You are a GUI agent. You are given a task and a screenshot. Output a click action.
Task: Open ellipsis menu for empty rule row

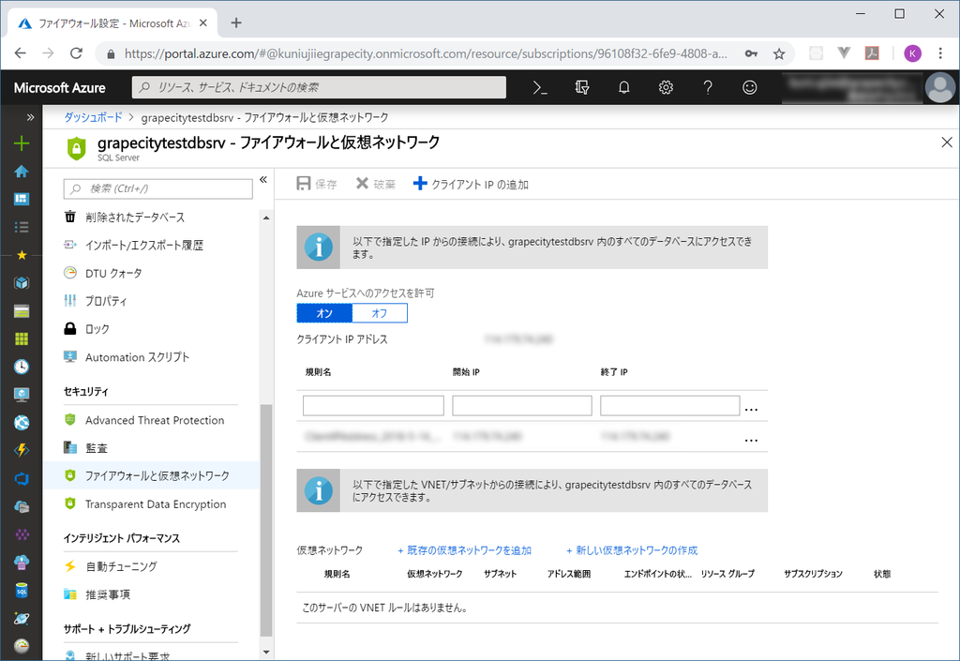(751, 409)
